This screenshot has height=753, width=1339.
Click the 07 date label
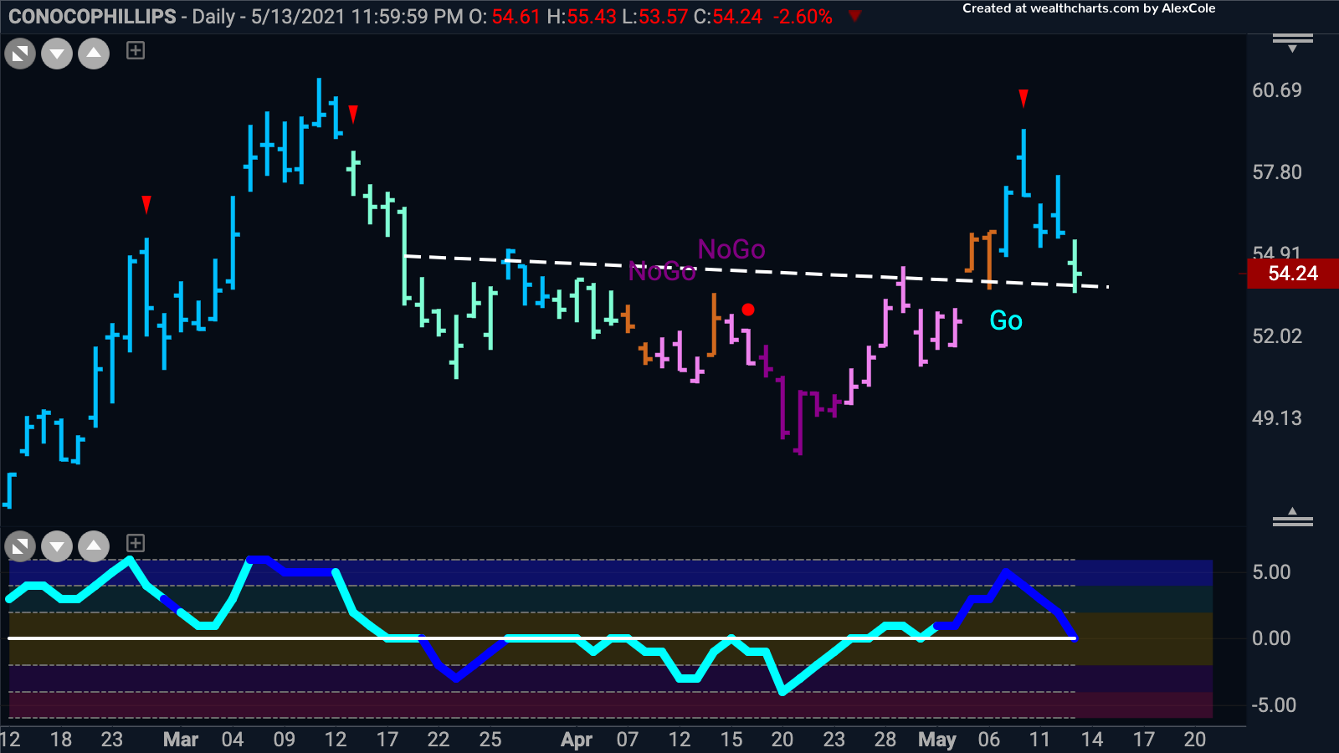pyautogui.click(x=628, y=740)
